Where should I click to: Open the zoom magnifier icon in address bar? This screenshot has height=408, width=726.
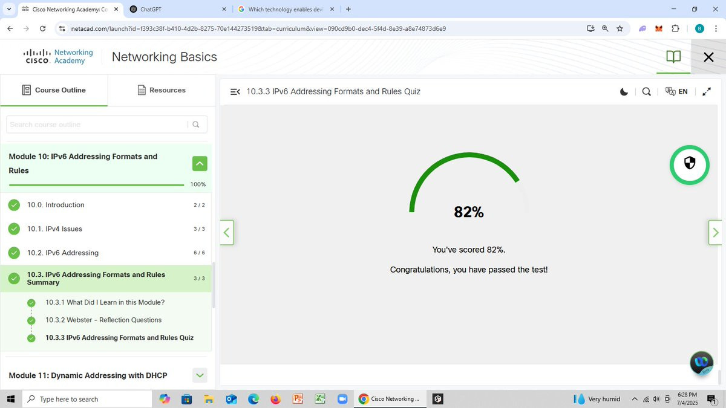tap(605, 28)
